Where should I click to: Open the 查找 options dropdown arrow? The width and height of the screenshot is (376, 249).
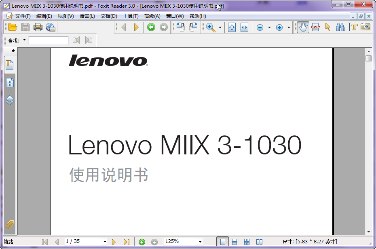(24, 40)
